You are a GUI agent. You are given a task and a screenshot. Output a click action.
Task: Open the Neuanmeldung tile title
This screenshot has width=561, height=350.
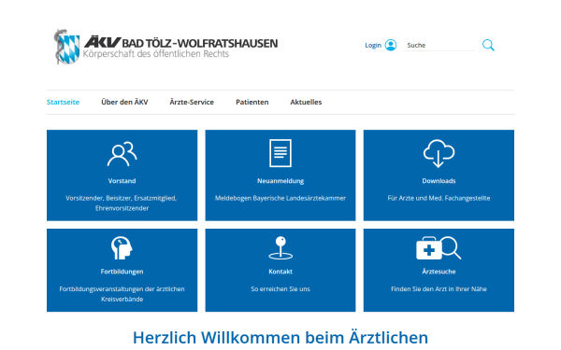[x=280, y=181]
